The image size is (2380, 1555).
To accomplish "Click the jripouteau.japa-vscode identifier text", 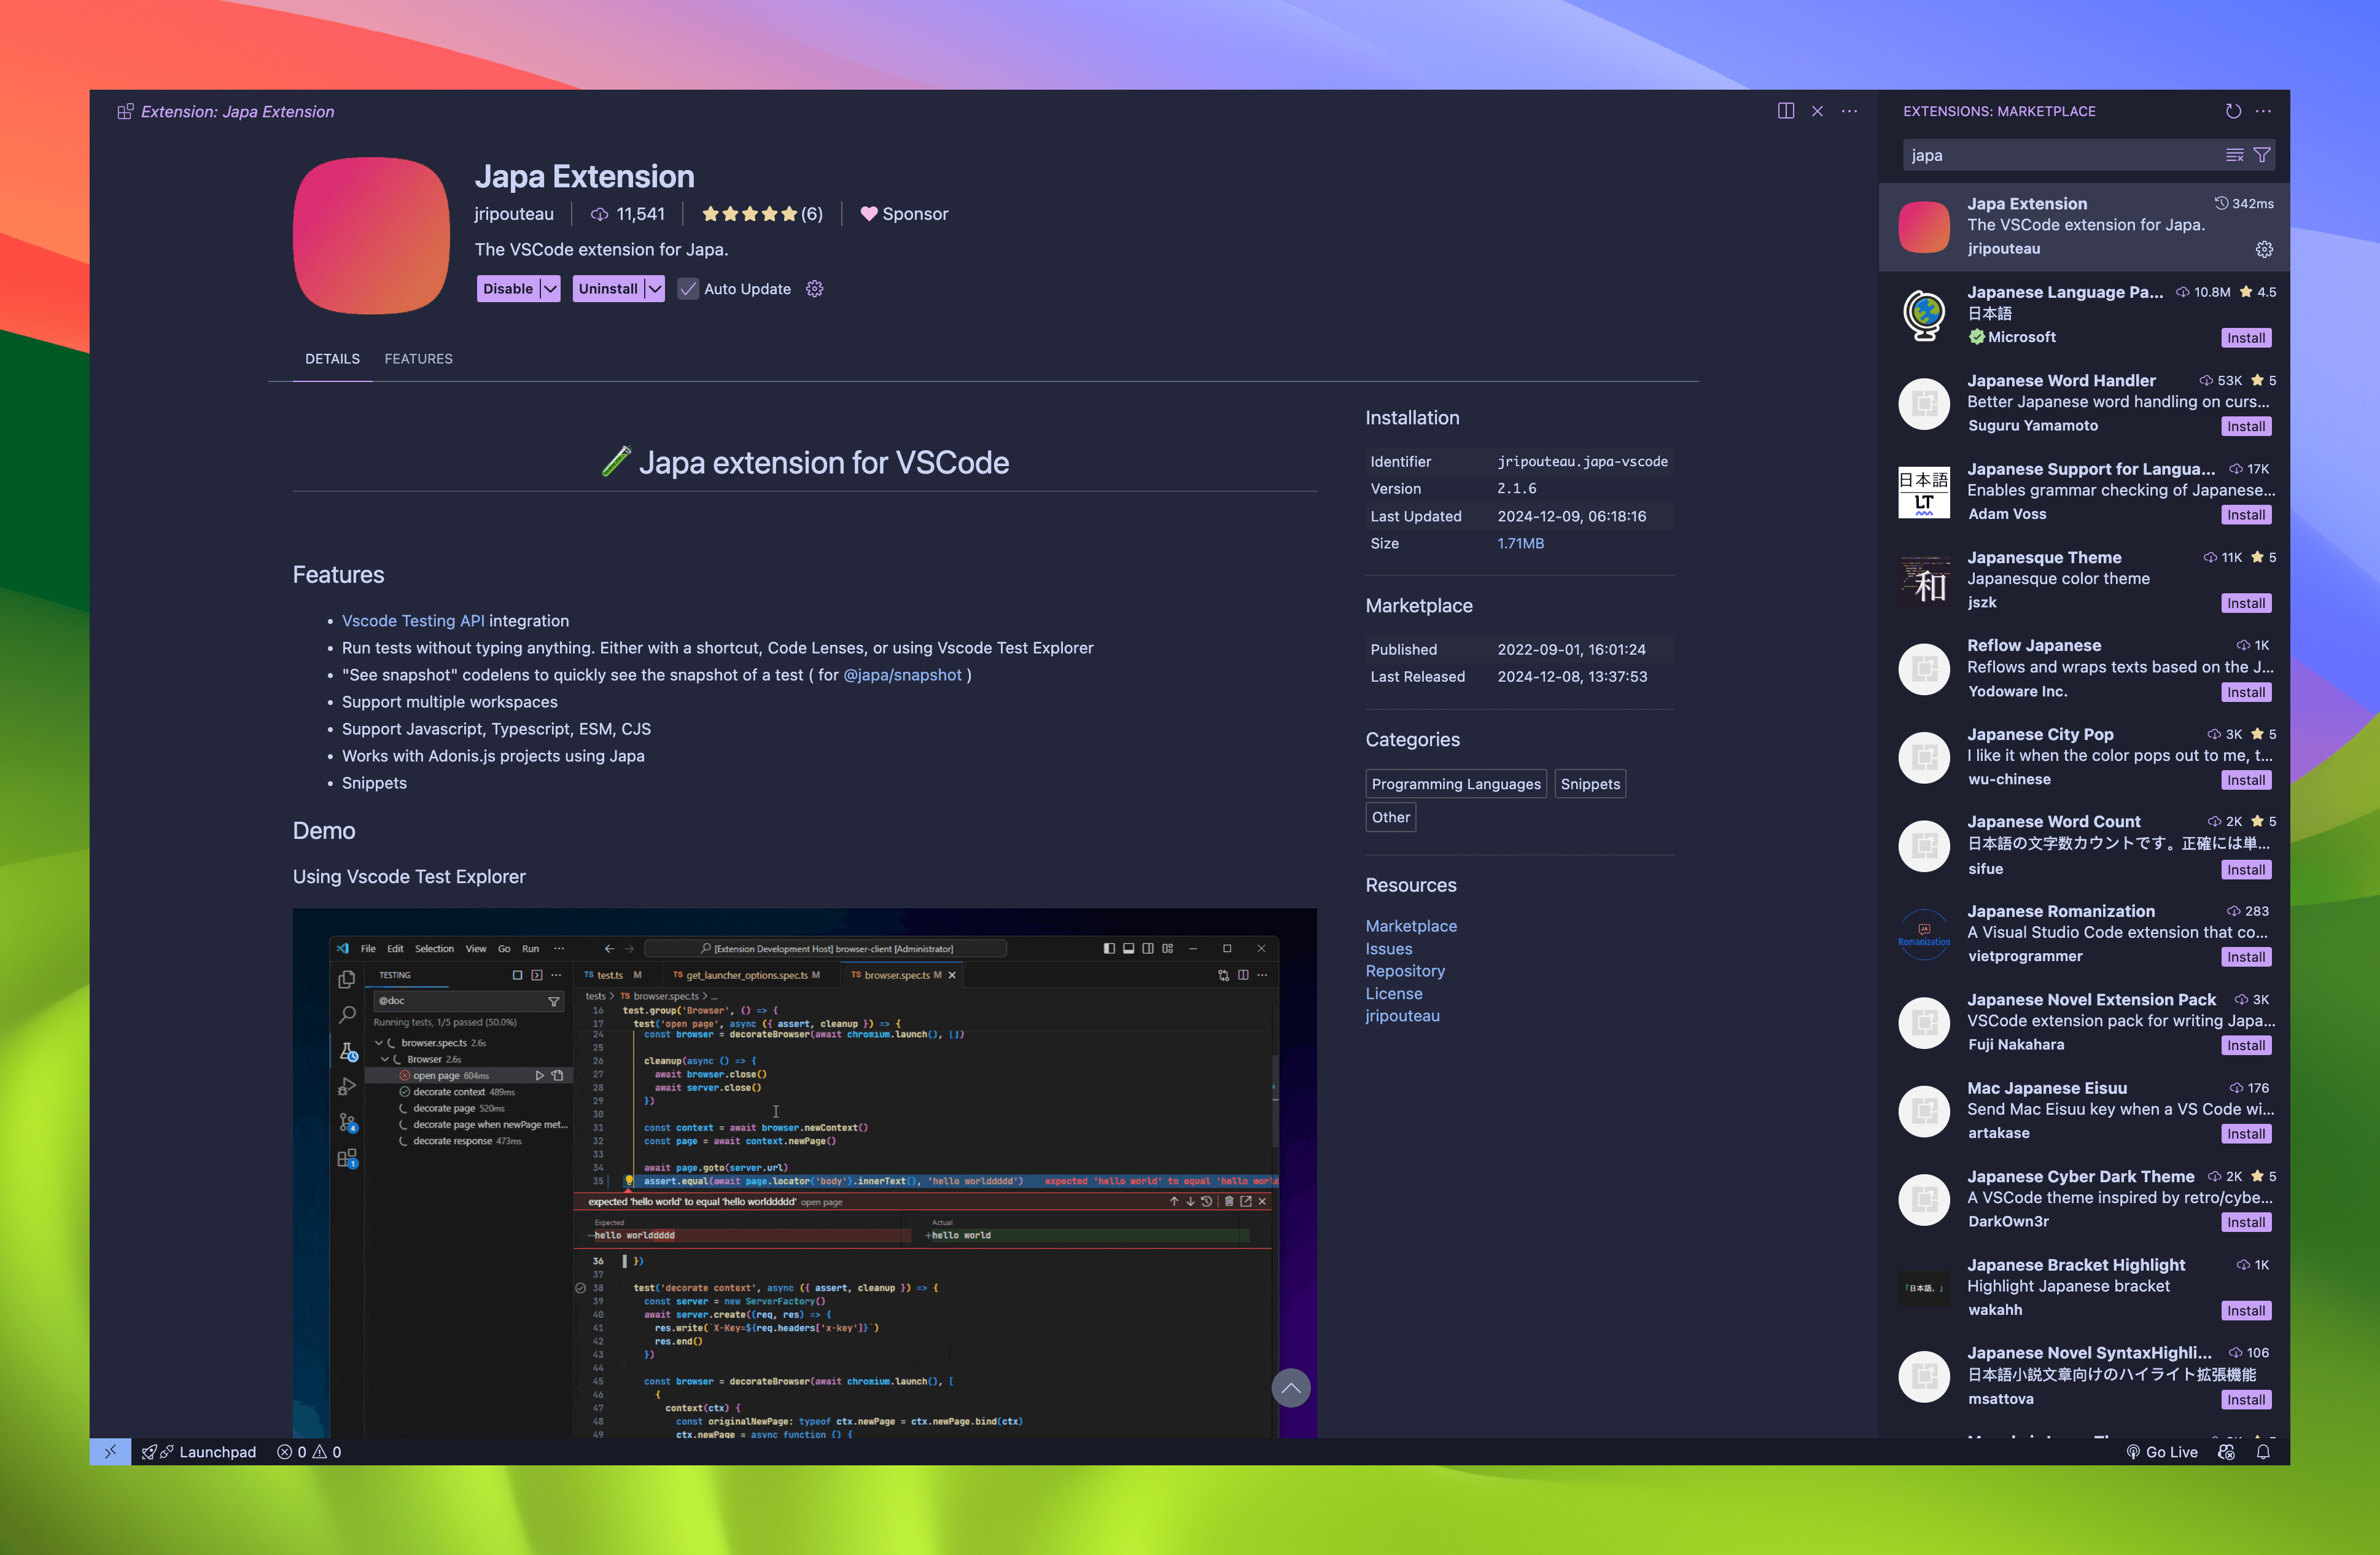I will (x=1582, y=461).
